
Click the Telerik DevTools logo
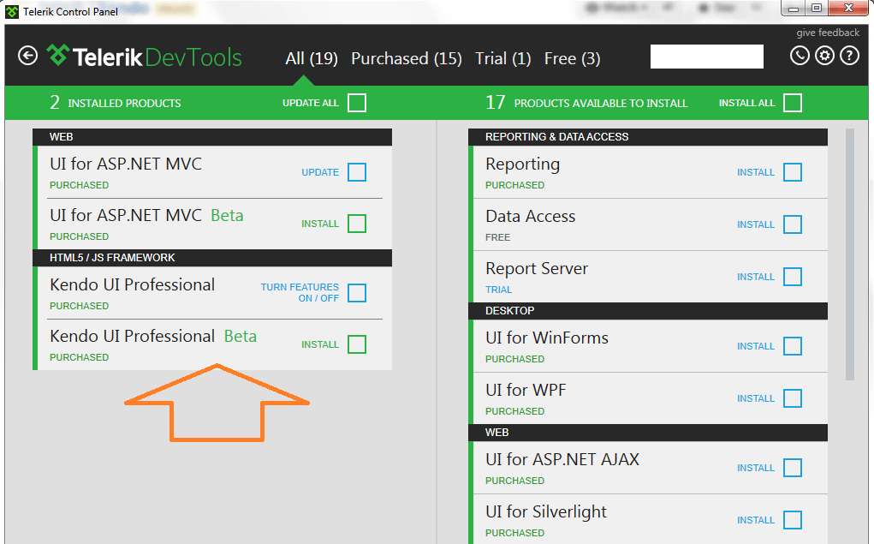[x=145, y=57]
